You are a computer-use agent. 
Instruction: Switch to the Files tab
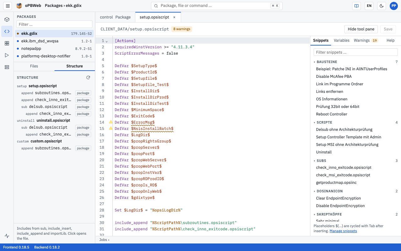point(34,66)
